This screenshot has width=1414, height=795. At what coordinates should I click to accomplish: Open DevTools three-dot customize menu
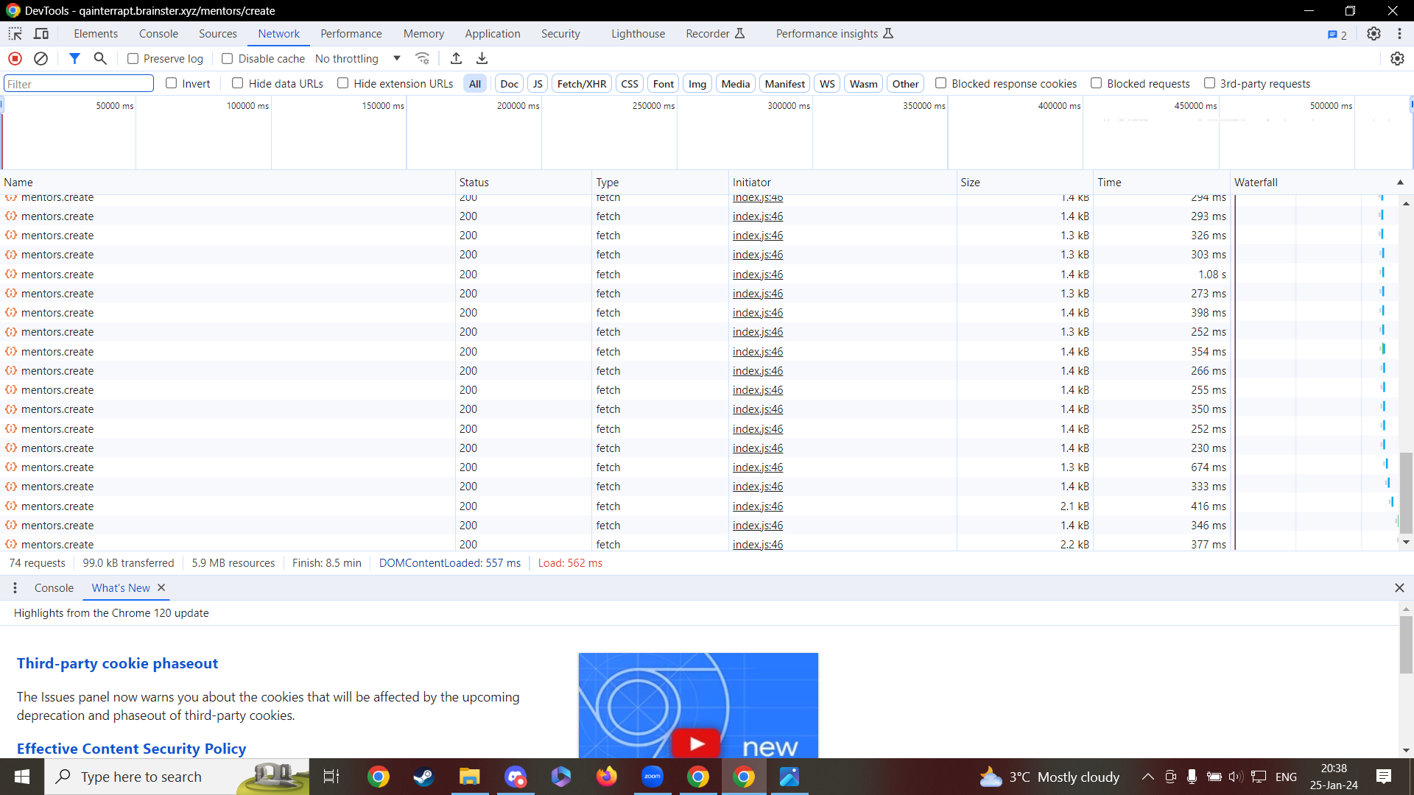coord(1399,34)
